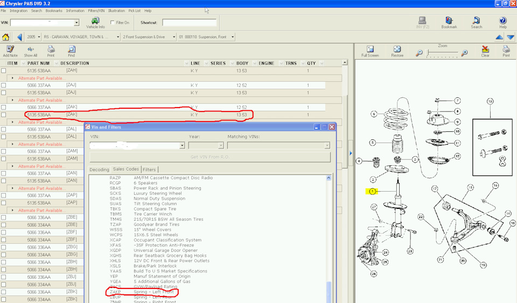Viewport: 517px width, 303px height.
Task: Restore the illustration view
Action: [397, 51]
